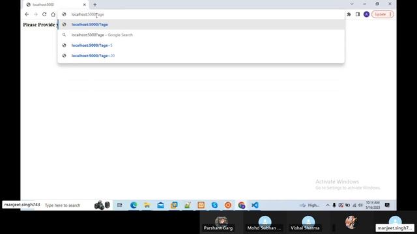The height and width of the screenshot is (234, 417).
Task: Open Skype from the taskbar
Action: [x=214, y=205]
